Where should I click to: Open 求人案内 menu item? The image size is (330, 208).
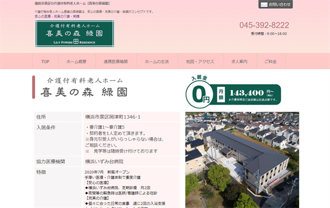coord(239,62)
